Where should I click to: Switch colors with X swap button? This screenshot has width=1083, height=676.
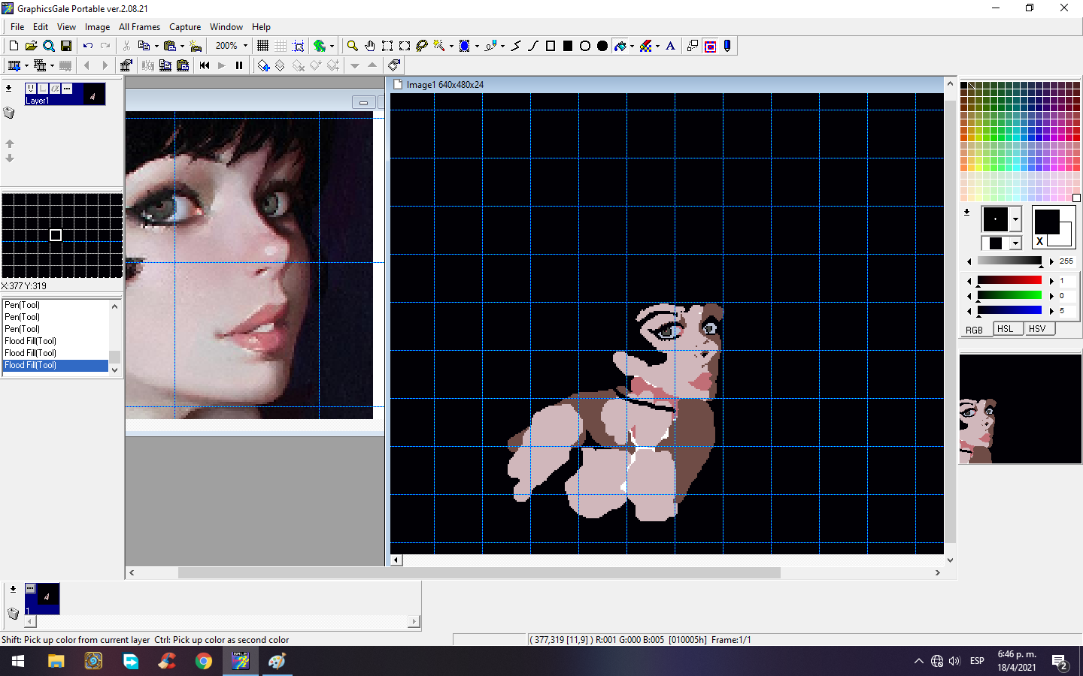click(1040, 241)
